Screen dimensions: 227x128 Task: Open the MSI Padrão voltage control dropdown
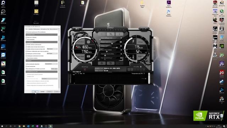[x=52, y=54]
